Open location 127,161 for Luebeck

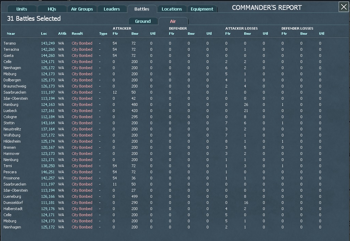click(48, 111)
